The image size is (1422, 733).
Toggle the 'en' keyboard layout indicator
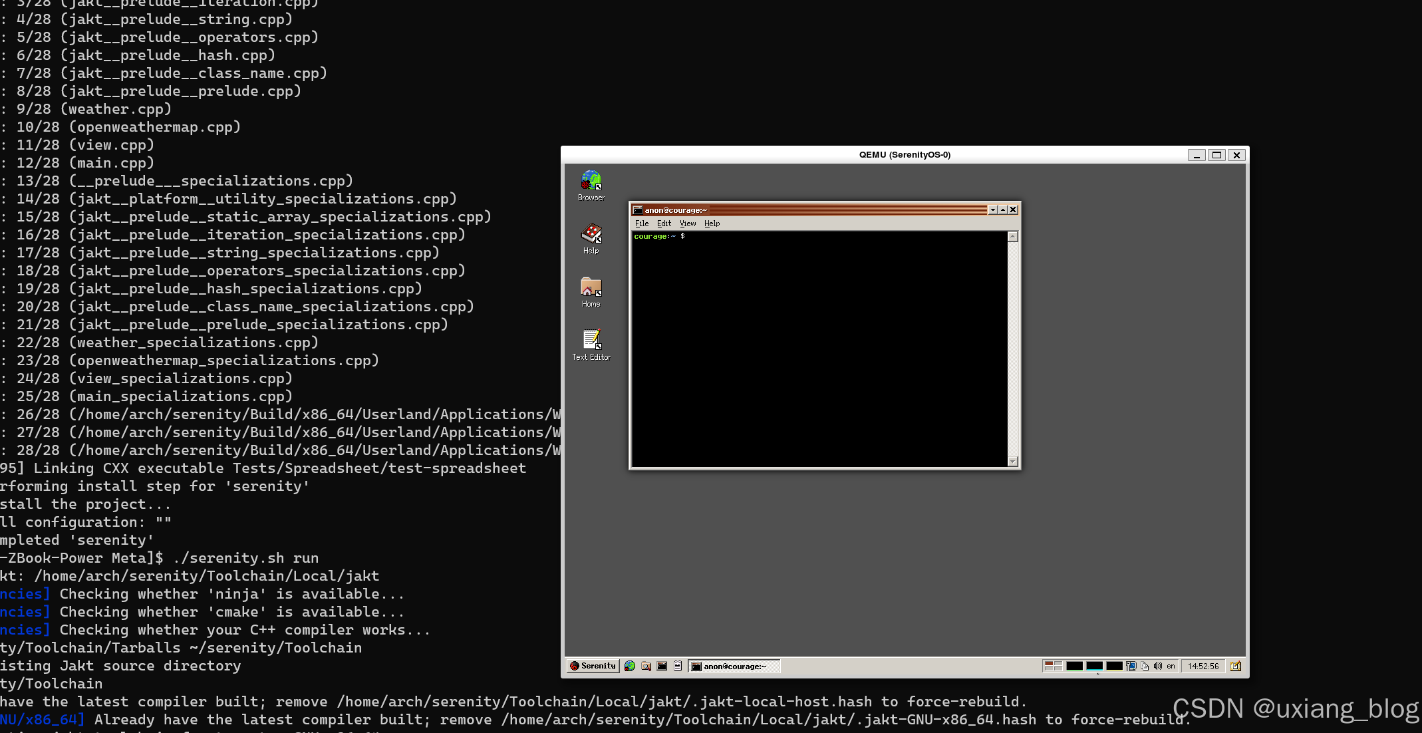tap(1171, 666)
